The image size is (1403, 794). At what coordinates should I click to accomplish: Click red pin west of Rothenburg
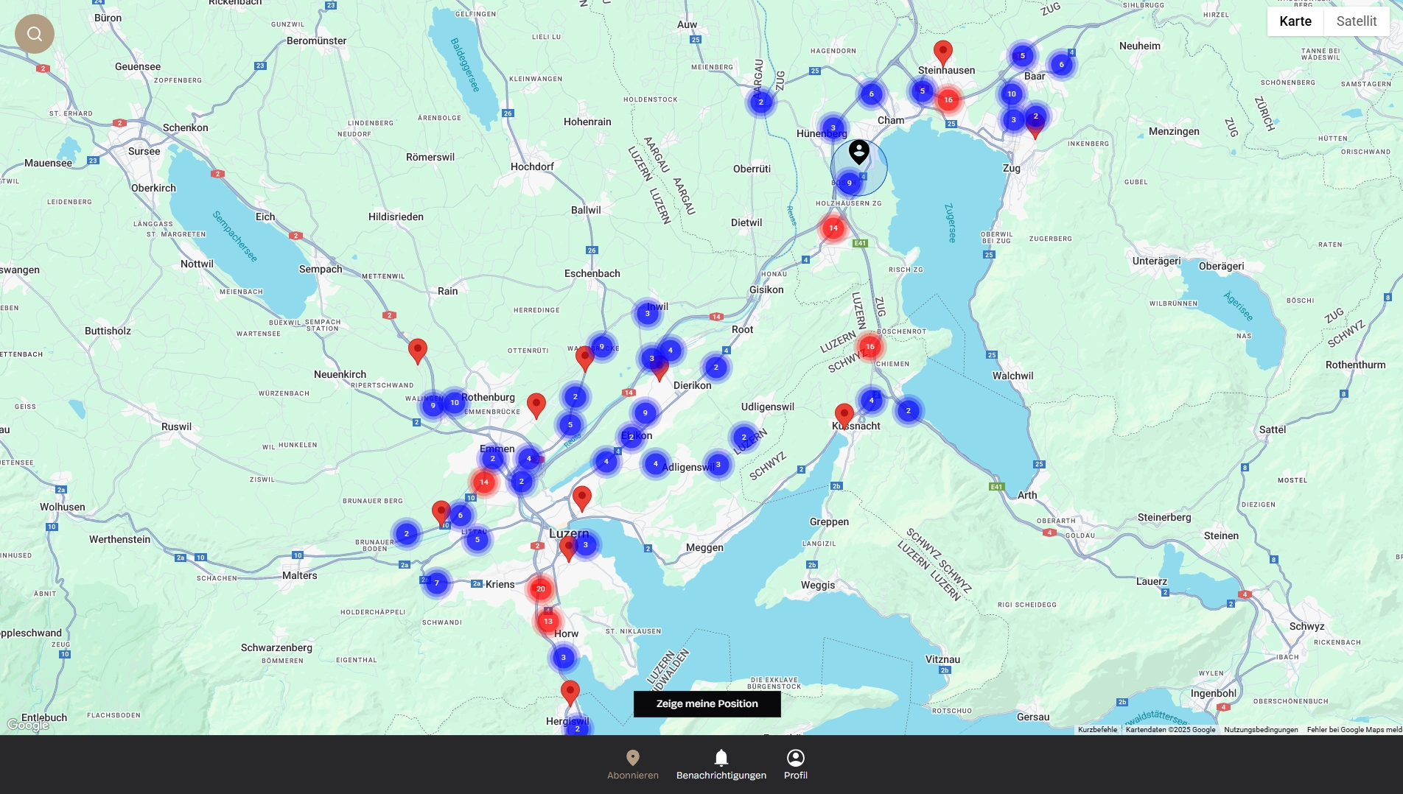pos(418,352)
